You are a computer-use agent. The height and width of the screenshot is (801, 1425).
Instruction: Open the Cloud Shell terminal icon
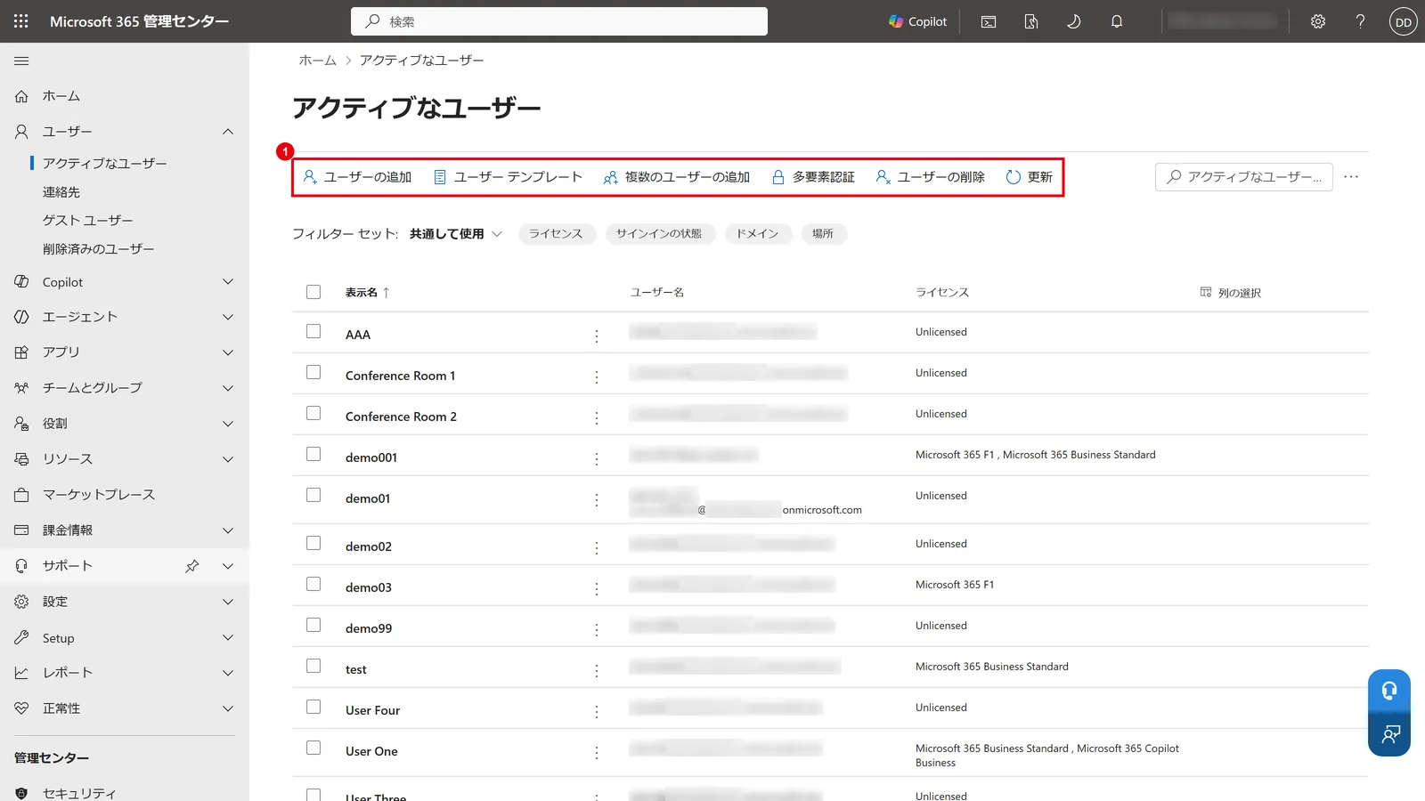point(989,21)
